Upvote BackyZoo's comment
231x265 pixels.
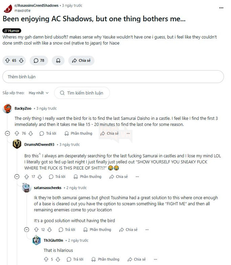(x=16, y=134)
